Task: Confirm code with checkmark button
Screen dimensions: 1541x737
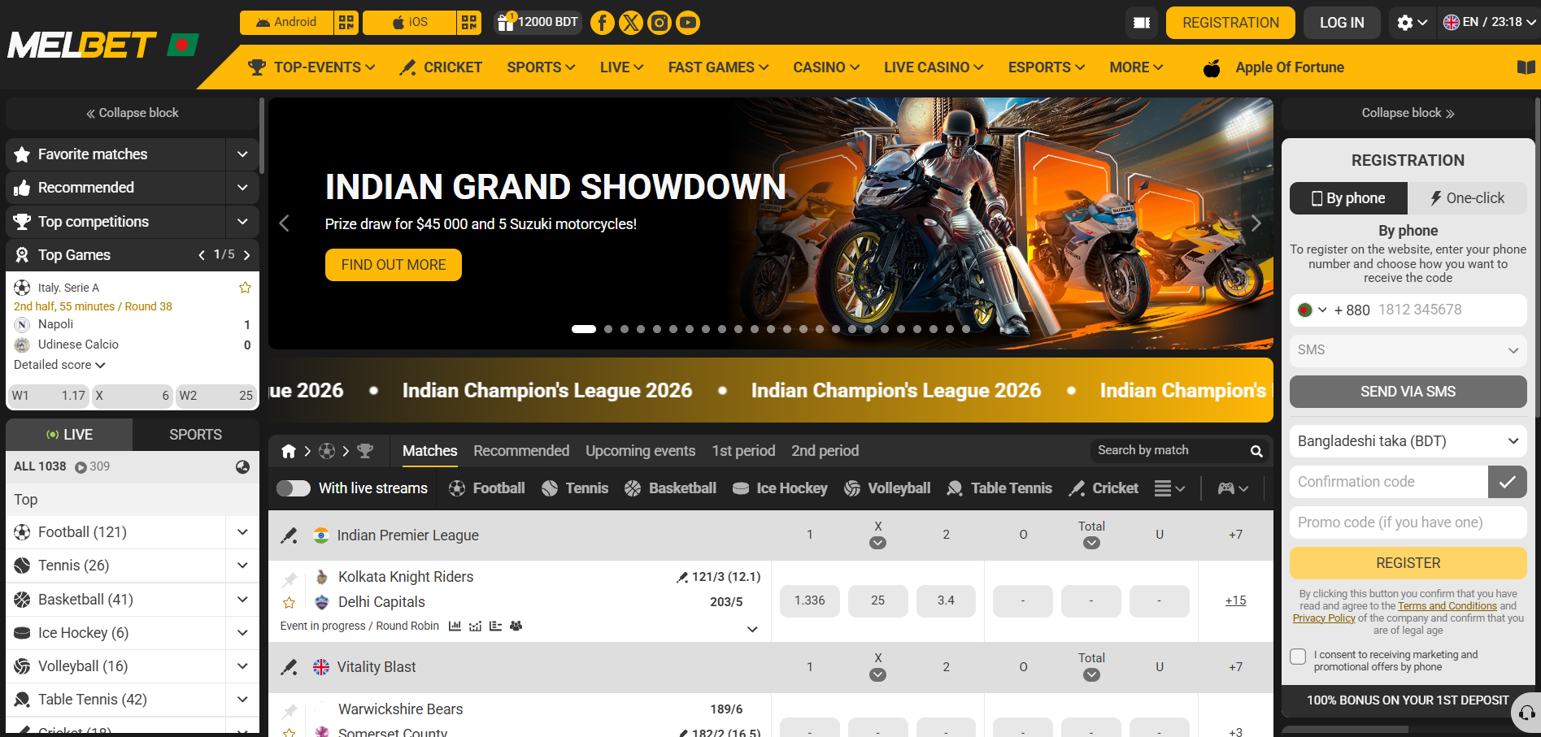Action: coord(1507,482)
